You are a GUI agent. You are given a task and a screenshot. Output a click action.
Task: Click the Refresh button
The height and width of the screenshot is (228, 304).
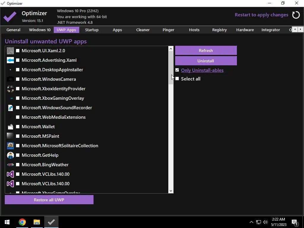206,50
